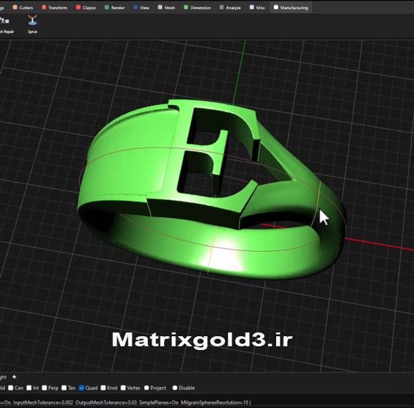Toggle the Disable osnap option
Screen dimensions: 414x408
(x=175, y=388)
